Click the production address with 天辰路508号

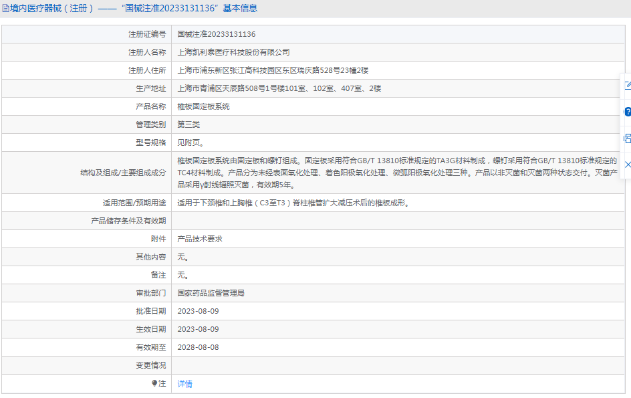coord(279,88)
